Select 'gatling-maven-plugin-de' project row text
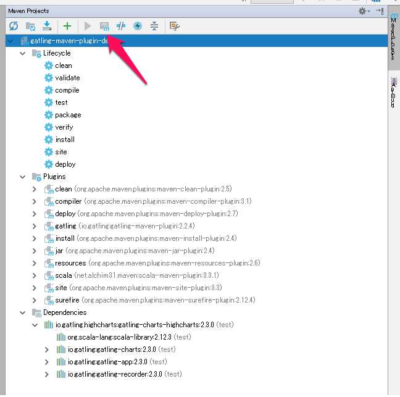Screen dimensions: 400x397 point(69,41)
